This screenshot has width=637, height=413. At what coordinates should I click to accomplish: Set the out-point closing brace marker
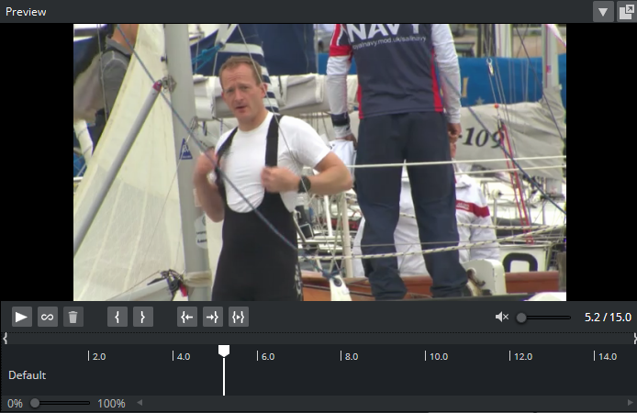click(142, 317)
